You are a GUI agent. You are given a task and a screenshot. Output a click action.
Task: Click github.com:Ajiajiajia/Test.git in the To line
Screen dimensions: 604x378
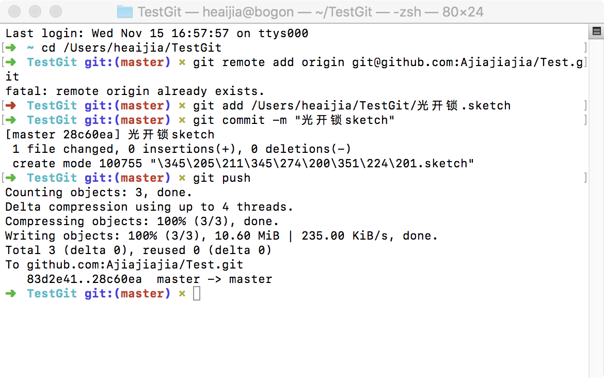[135, 265]
